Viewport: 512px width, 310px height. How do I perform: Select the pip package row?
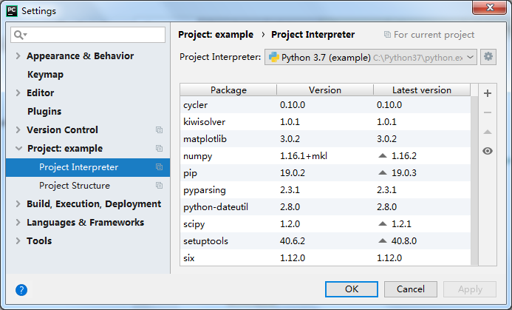click(325, 172)
